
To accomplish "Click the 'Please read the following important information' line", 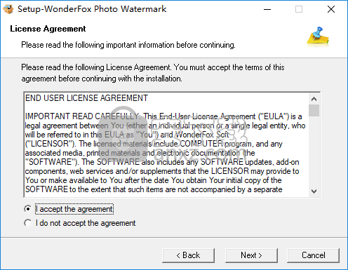I will [x=128, y=45].
